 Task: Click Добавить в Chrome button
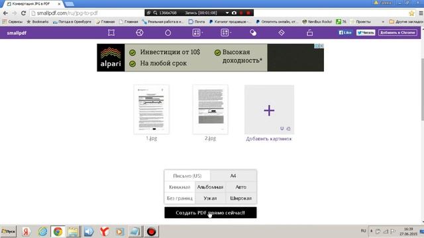click(397, 32)
